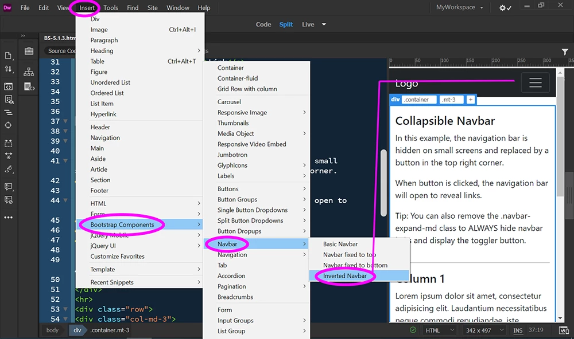
Task: Choose Carousel from Bootstrap submenu
Action: 256,102
